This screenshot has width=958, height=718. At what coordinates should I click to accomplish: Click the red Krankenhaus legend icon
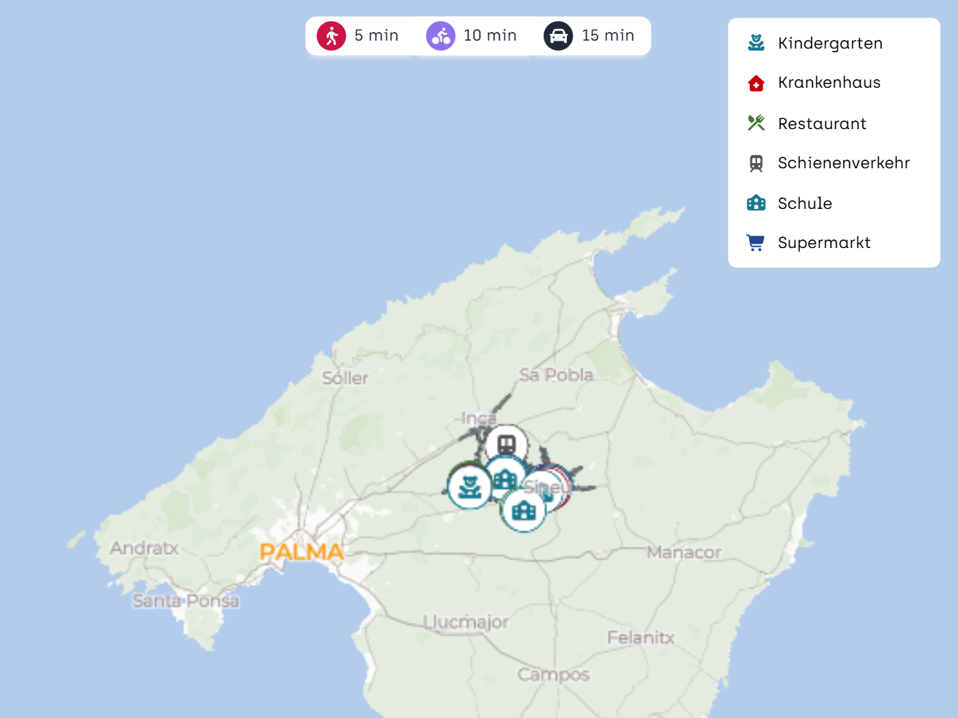point(756,83)
